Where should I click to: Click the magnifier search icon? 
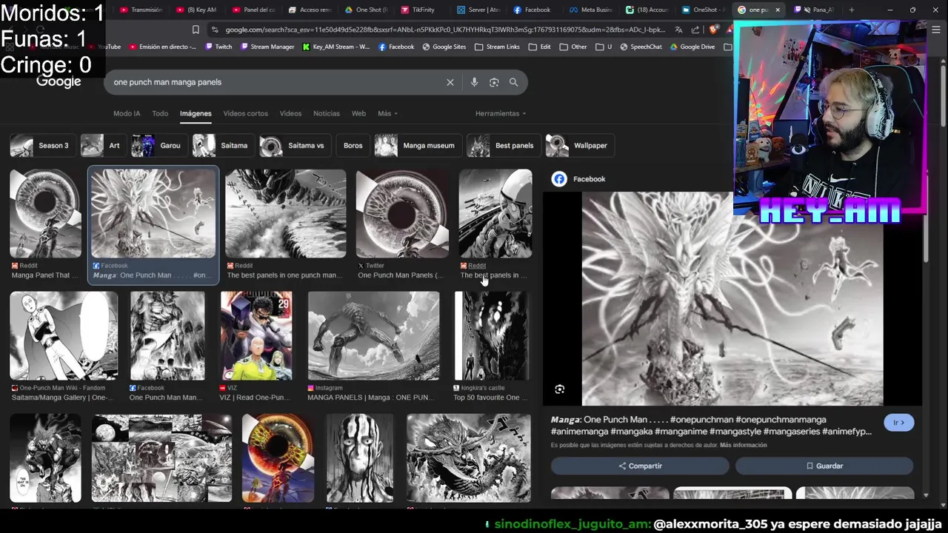coord(513,82)
